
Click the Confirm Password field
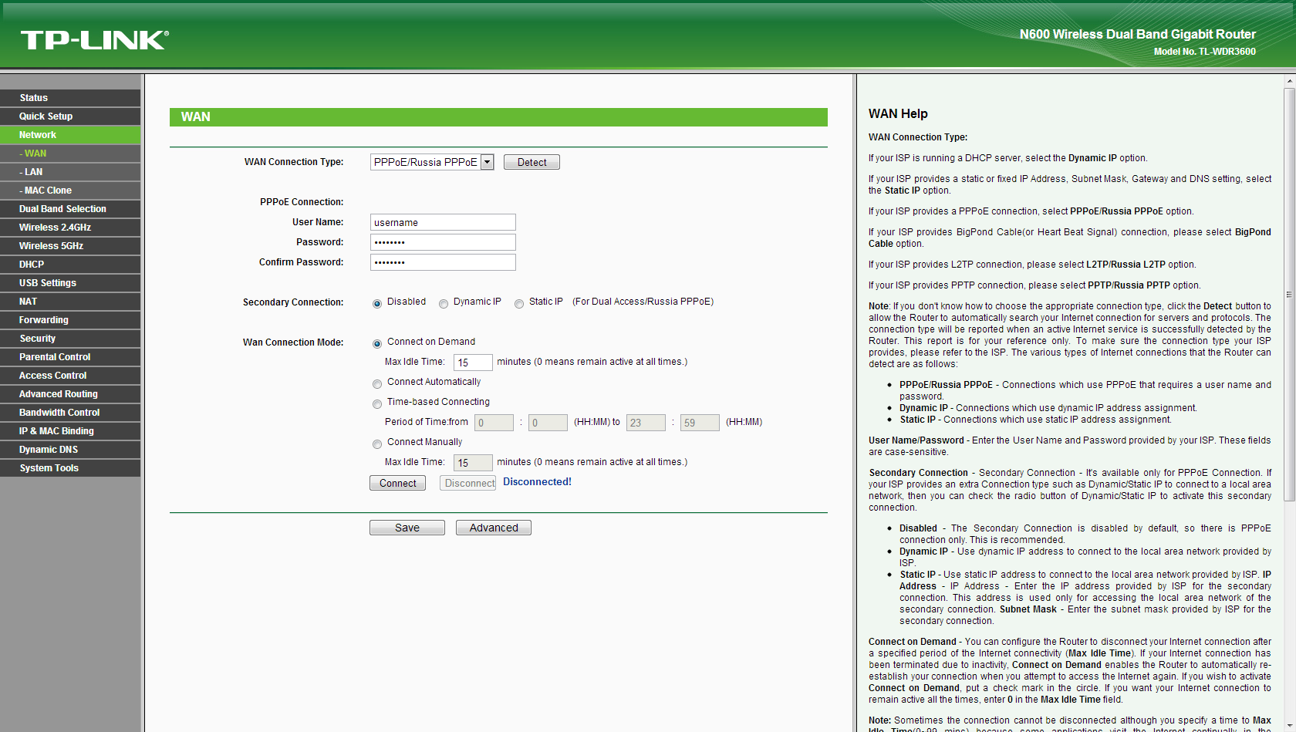[443, 262]
